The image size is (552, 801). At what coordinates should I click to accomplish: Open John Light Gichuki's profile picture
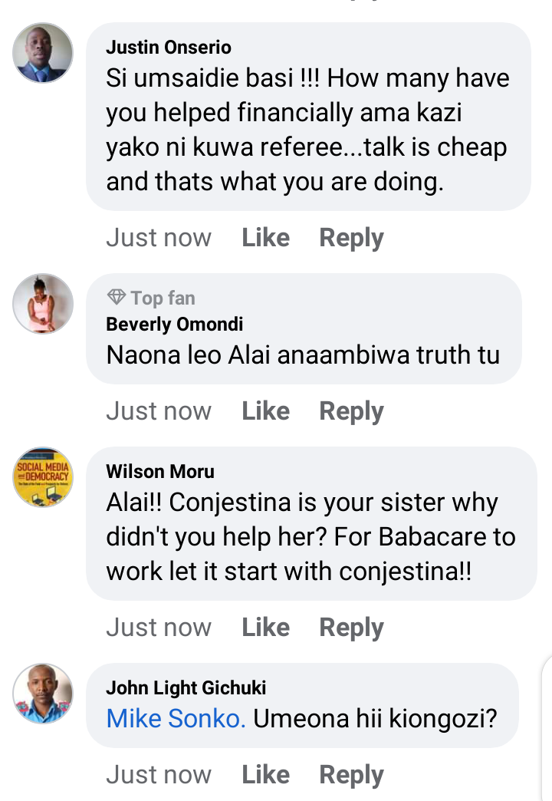[x=43, y=694]
